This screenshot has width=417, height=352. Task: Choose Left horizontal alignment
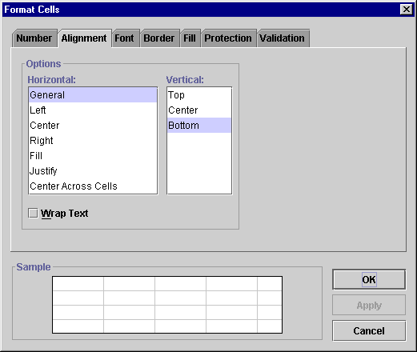[93, 110]
